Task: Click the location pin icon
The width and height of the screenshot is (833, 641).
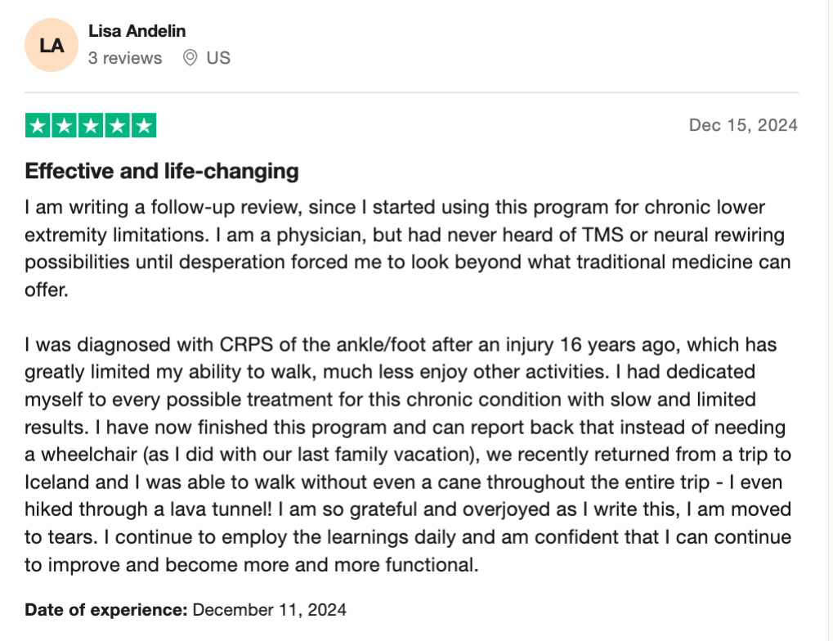Action: (x=190, y=58)
